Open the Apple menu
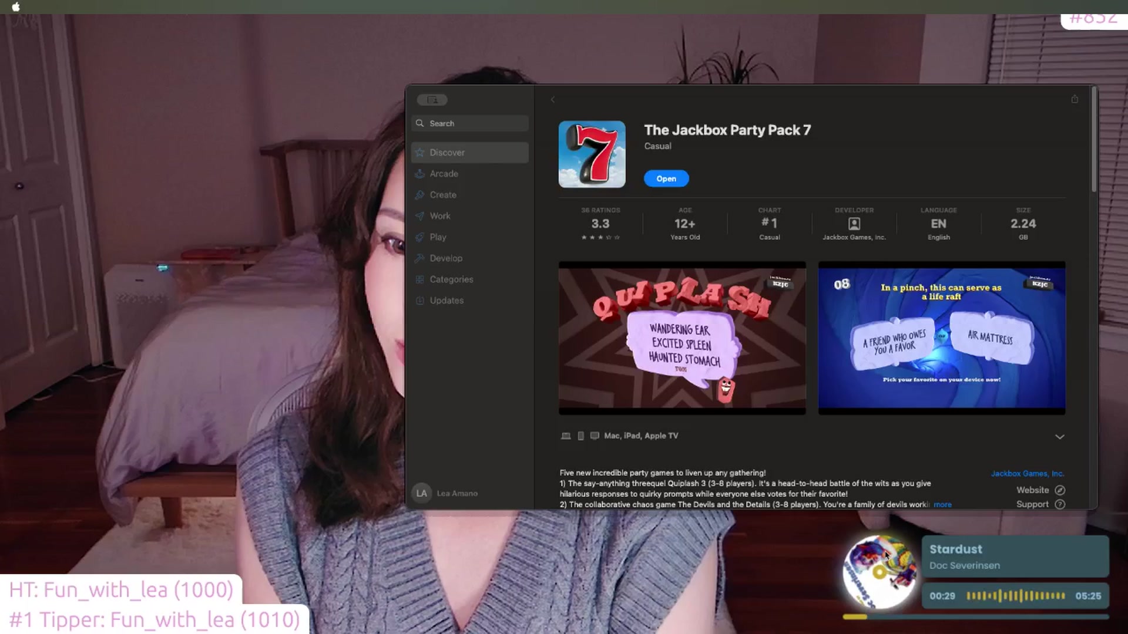The height and width of the screenshot is (634, 1128). pyautogui.click(x=16, y=7)
